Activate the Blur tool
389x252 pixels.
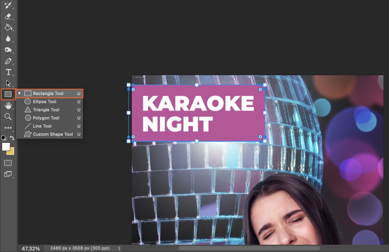click(x=8, y=39)
